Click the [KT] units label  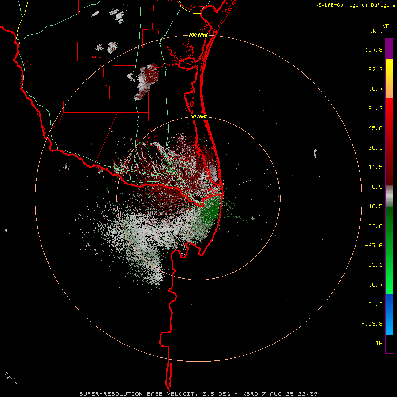377,30
